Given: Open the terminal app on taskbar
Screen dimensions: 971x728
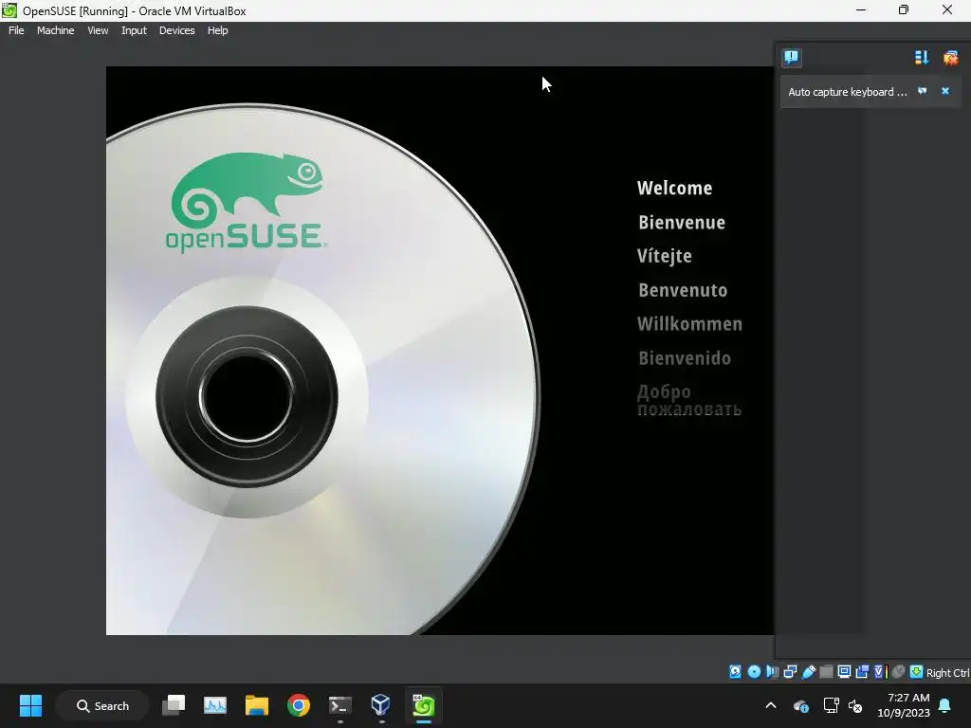Looking at the screenshot, I should click(x=340, y=705).
